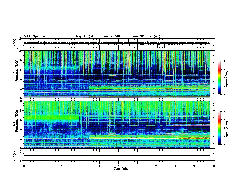Click the "8" kHz tick of ch.2 spectrogram
This screenshot has height=186, width=240.
21,111
